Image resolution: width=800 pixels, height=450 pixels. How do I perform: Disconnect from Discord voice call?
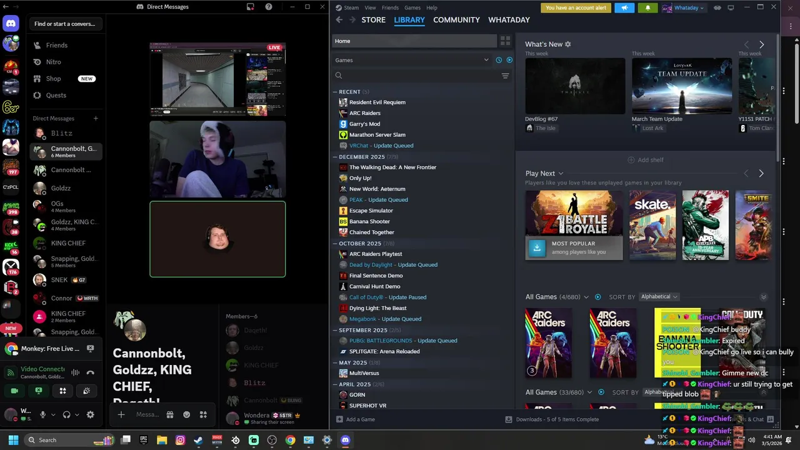coord(90,372)
